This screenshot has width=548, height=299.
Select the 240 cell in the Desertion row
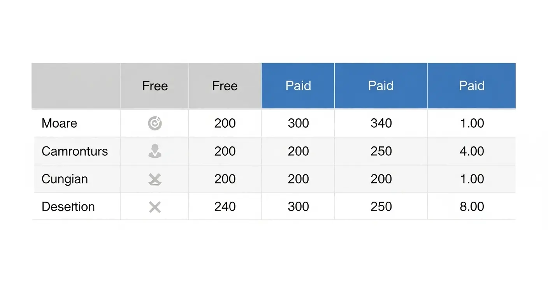pyautogui.click(x=225, y=207)
